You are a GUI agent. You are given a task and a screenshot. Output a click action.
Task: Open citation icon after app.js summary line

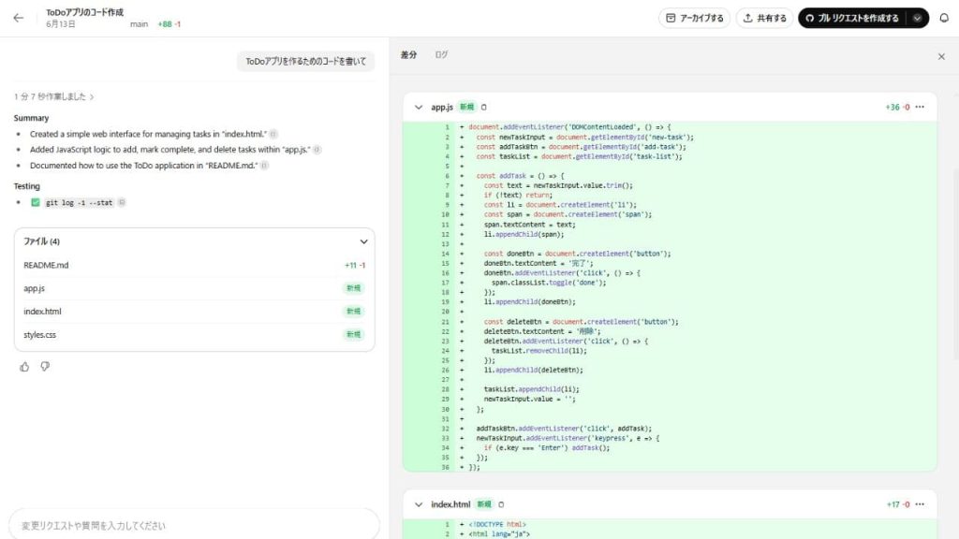317,150
